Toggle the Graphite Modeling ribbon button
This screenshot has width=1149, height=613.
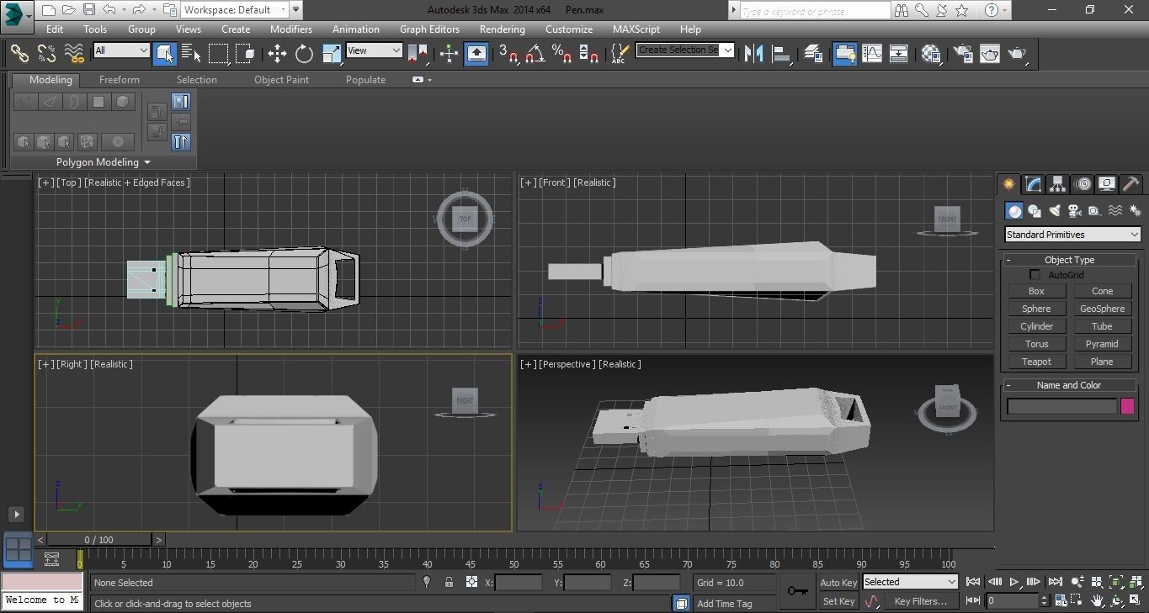coord(844,53)
